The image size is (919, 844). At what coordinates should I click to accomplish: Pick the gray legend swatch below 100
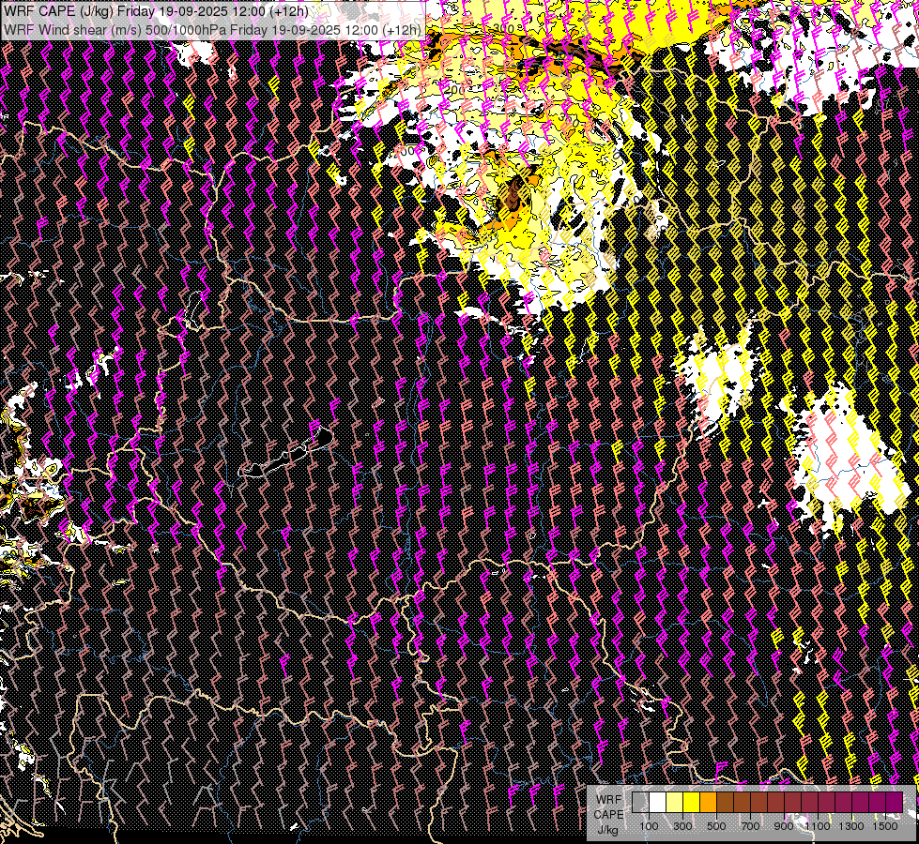[x=640, y=802]
